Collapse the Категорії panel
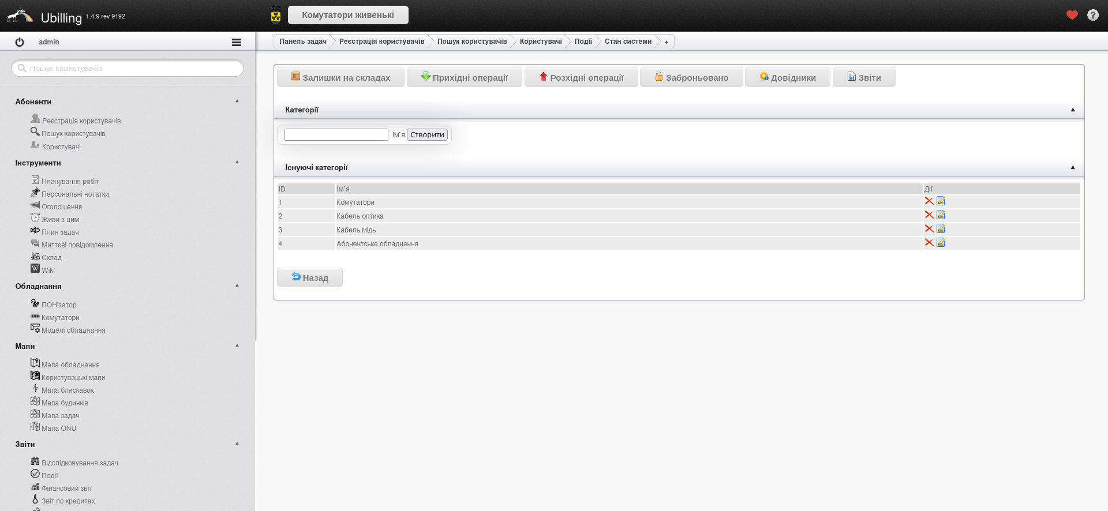Image resolution: width=1108 pixels, height=511 pixels. click(1073, 110)
